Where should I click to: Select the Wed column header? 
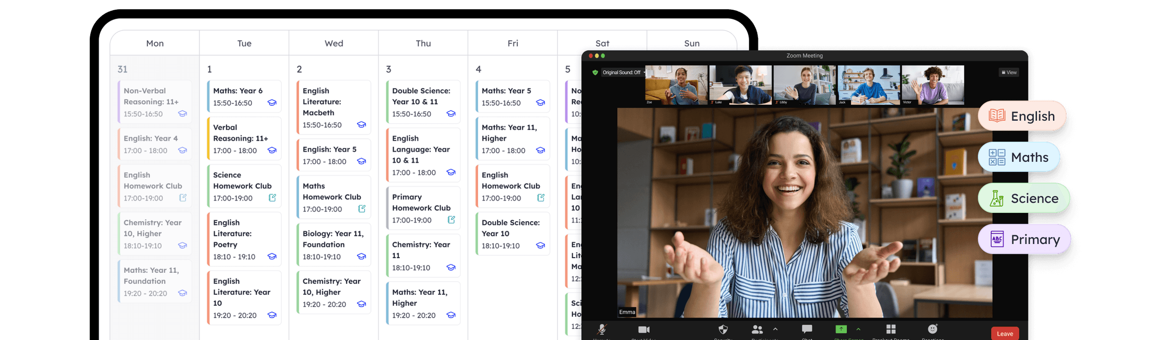pyautogui.click(x=334, y=43)
